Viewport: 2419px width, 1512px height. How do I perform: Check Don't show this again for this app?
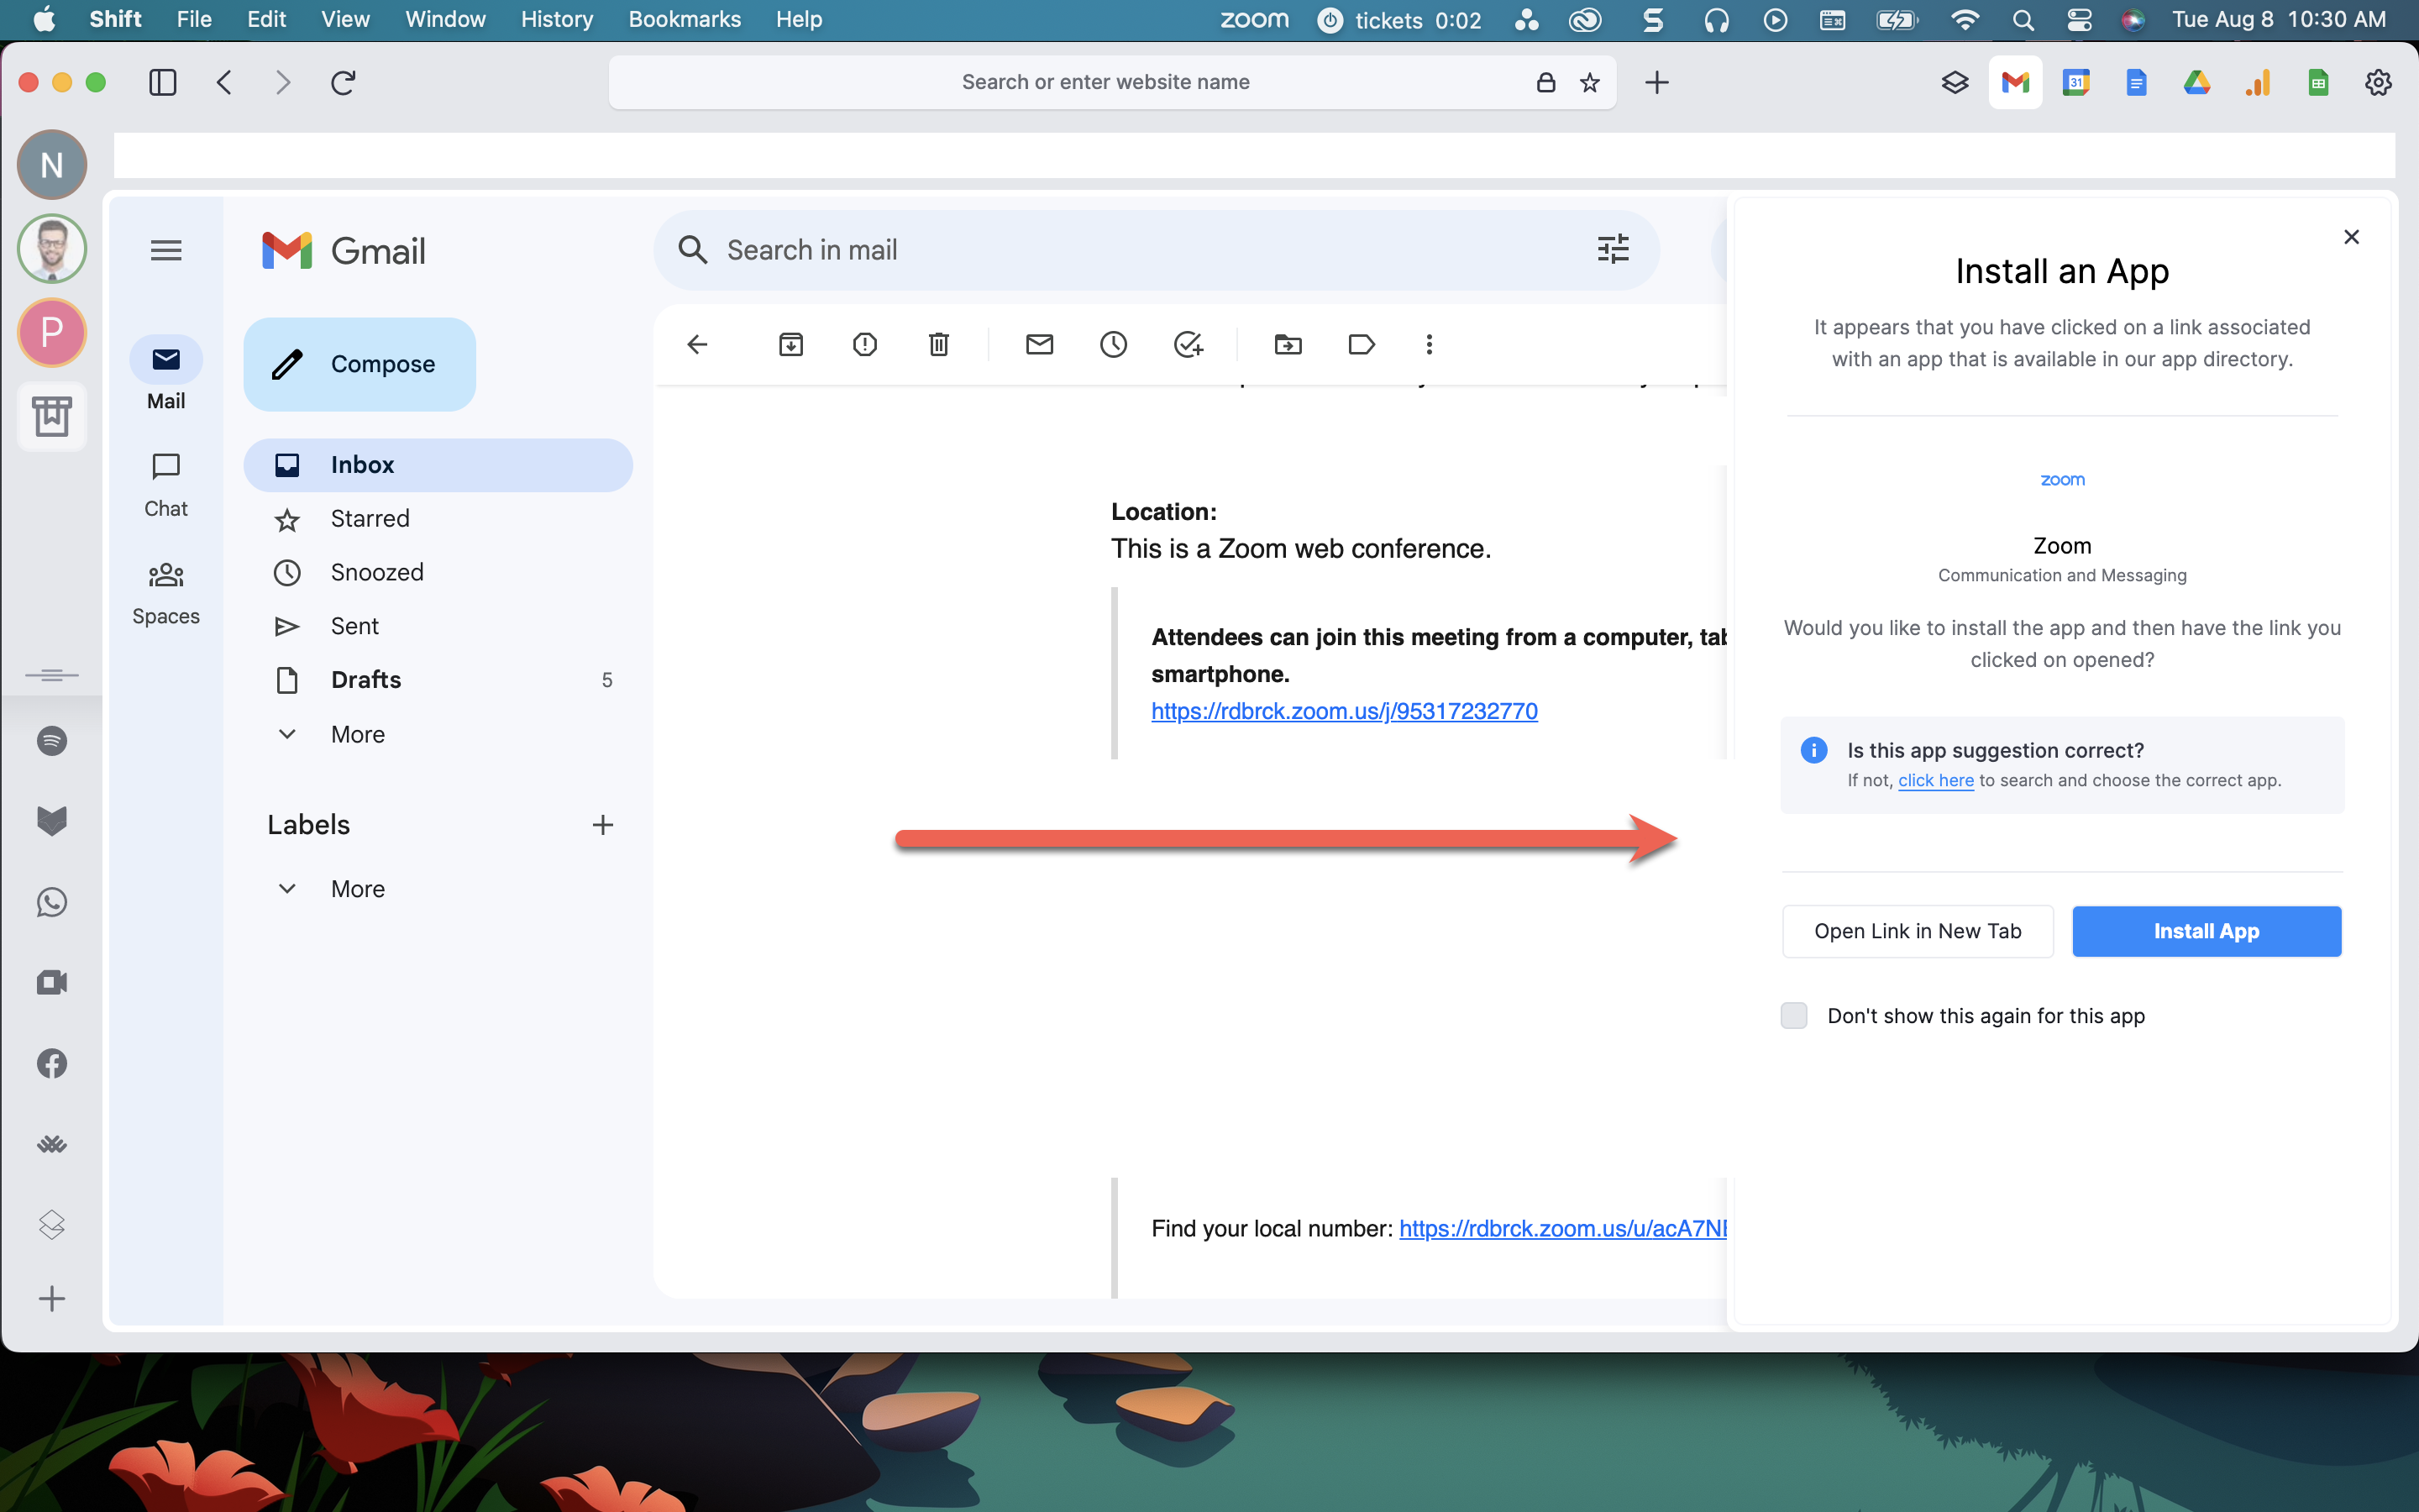click(x=1794, y=1015)
